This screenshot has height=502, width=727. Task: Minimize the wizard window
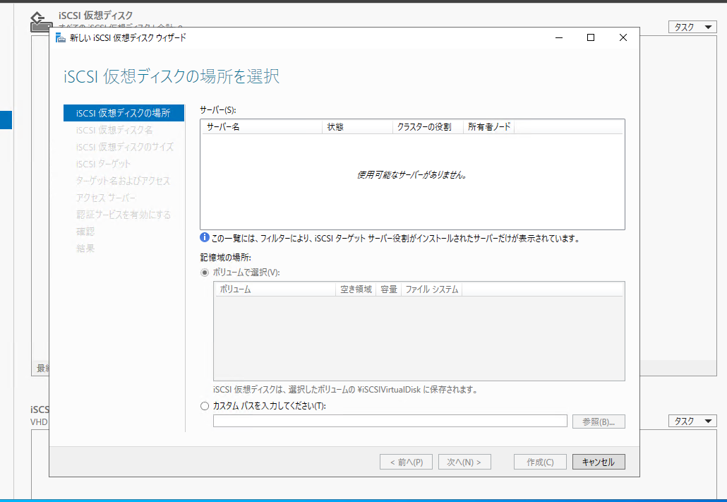559,37
